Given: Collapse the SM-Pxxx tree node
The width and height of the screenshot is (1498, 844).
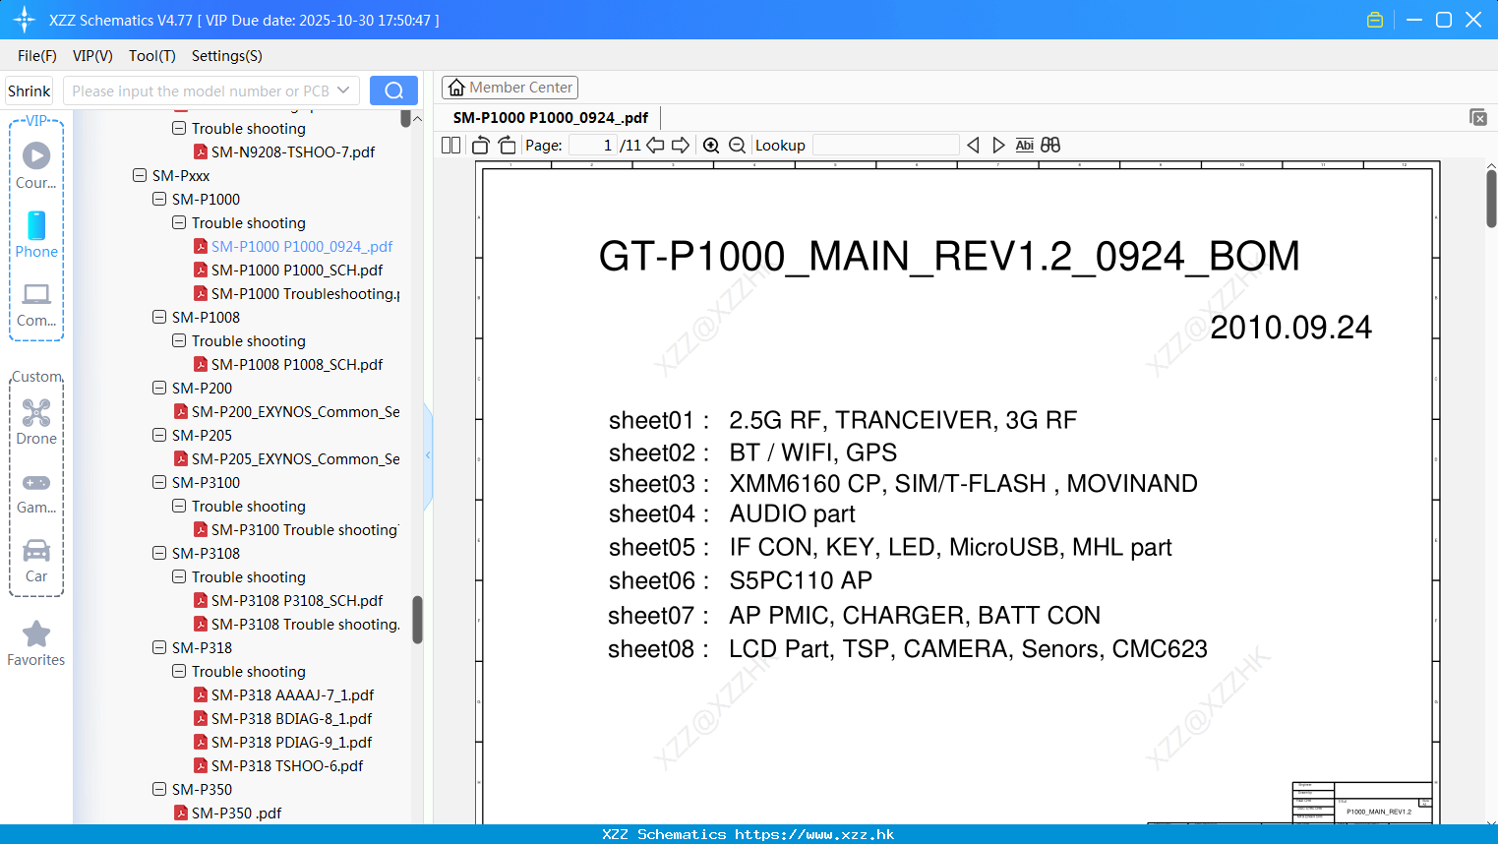Looking at the screenshot, I should tap(140, 175).
